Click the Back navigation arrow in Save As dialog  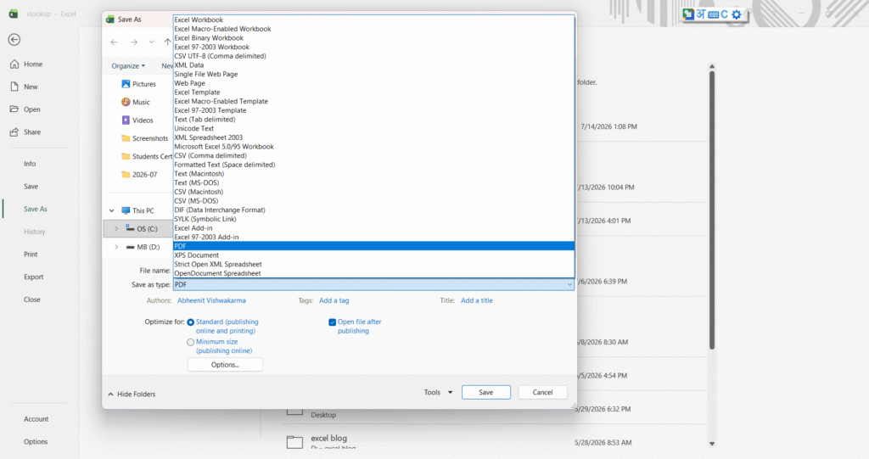click(x=115, y=42)
